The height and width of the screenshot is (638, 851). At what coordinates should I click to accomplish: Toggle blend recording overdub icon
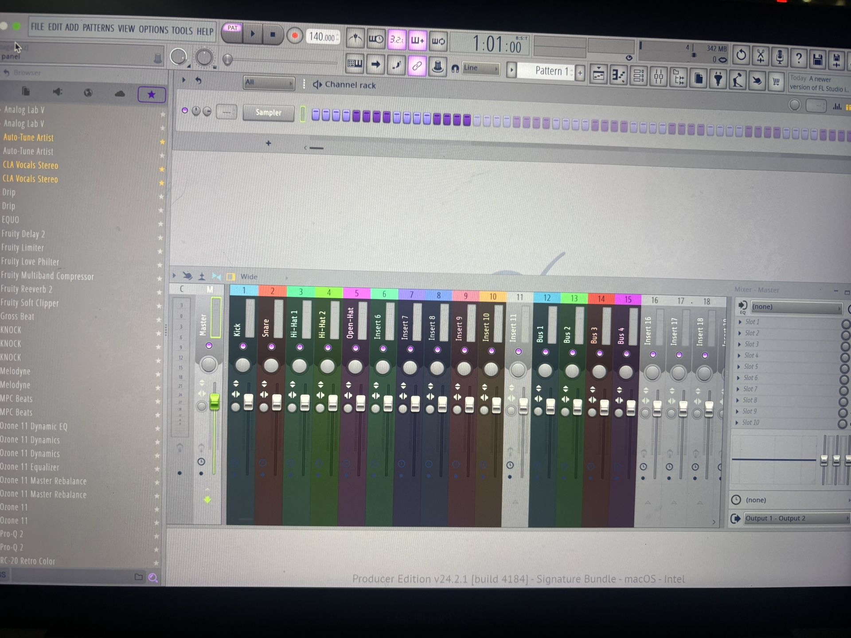418,41
